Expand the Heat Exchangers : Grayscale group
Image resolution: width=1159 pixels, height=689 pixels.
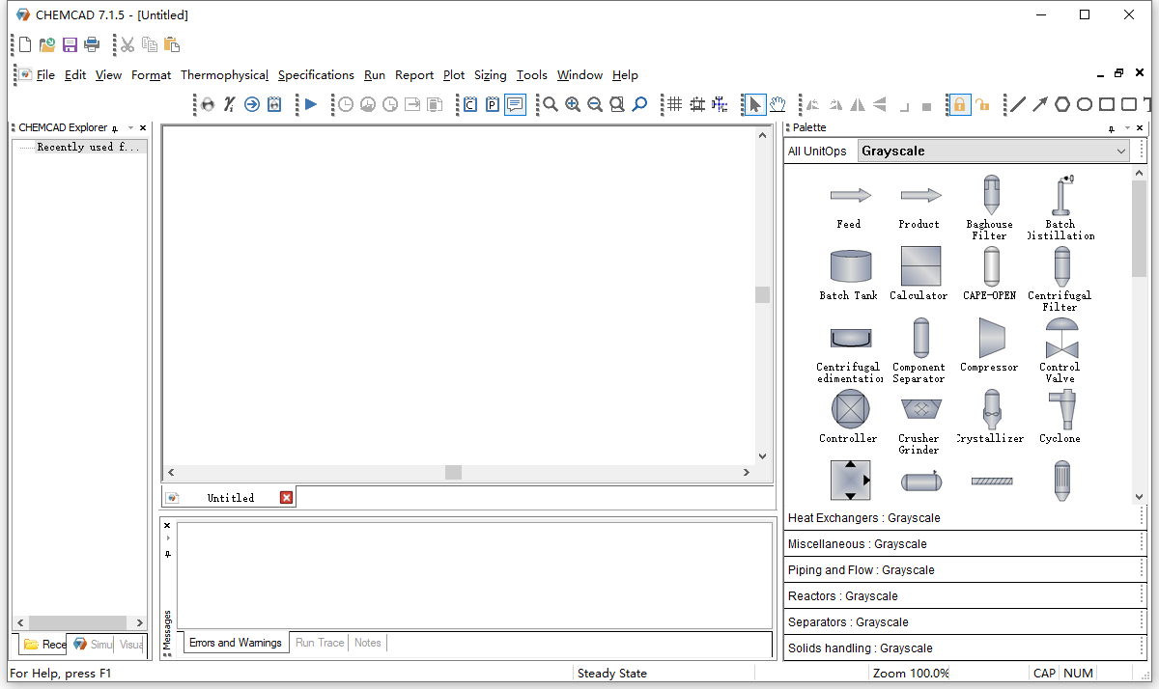coord(964,518)
